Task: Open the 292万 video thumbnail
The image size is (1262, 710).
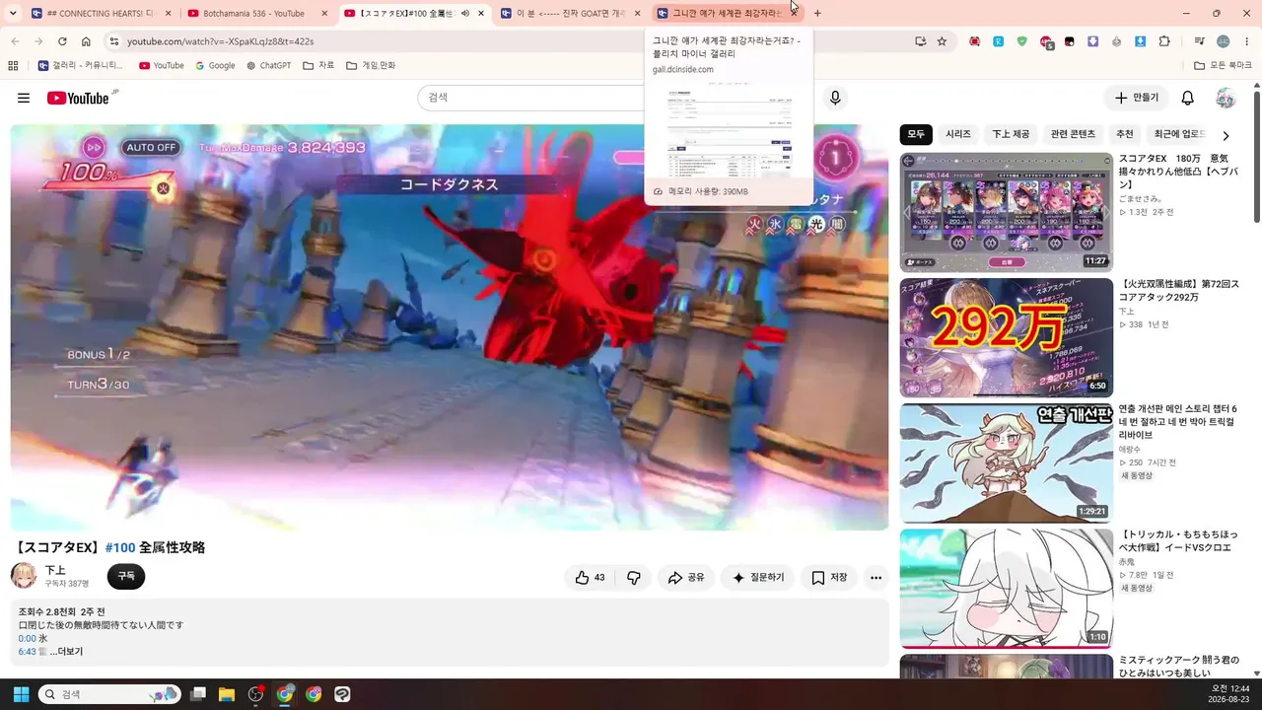Action: [x=1006, y=337]
